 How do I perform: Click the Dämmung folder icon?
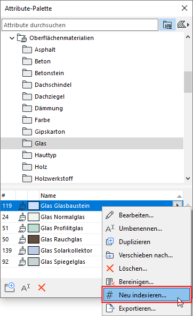(x=27, y=108)
